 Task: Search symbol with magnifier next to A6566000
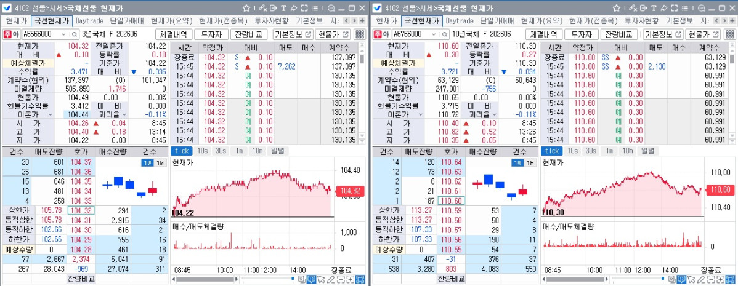(75, 34)
